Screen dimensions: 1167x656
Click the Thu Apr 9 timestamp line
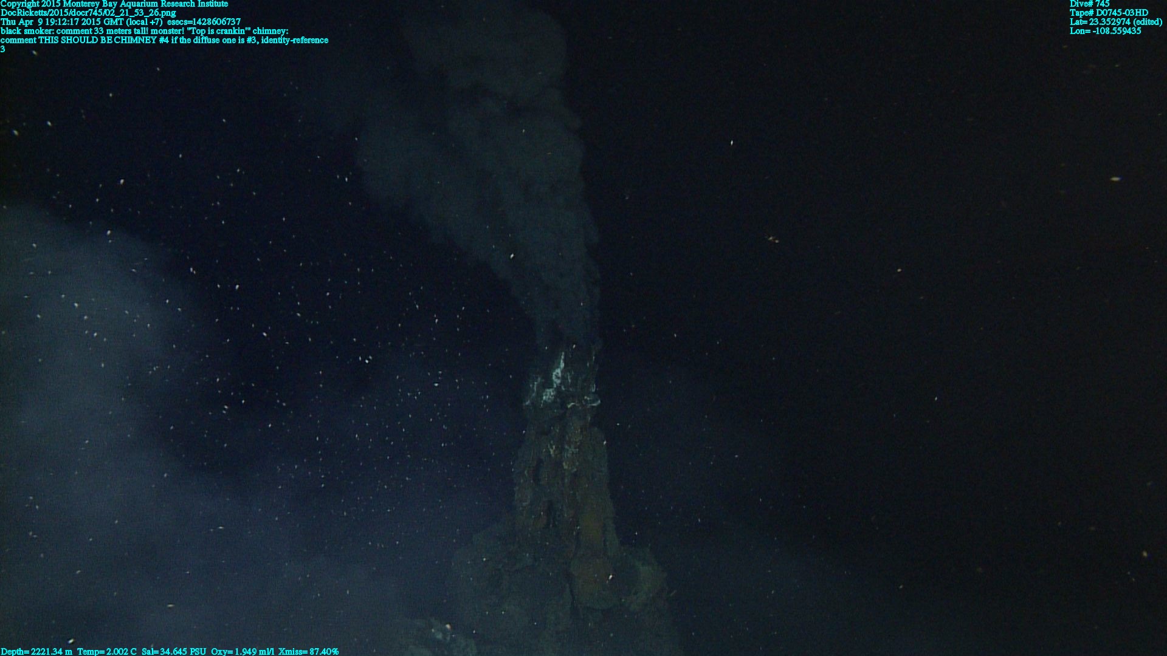tap(120, 22)
